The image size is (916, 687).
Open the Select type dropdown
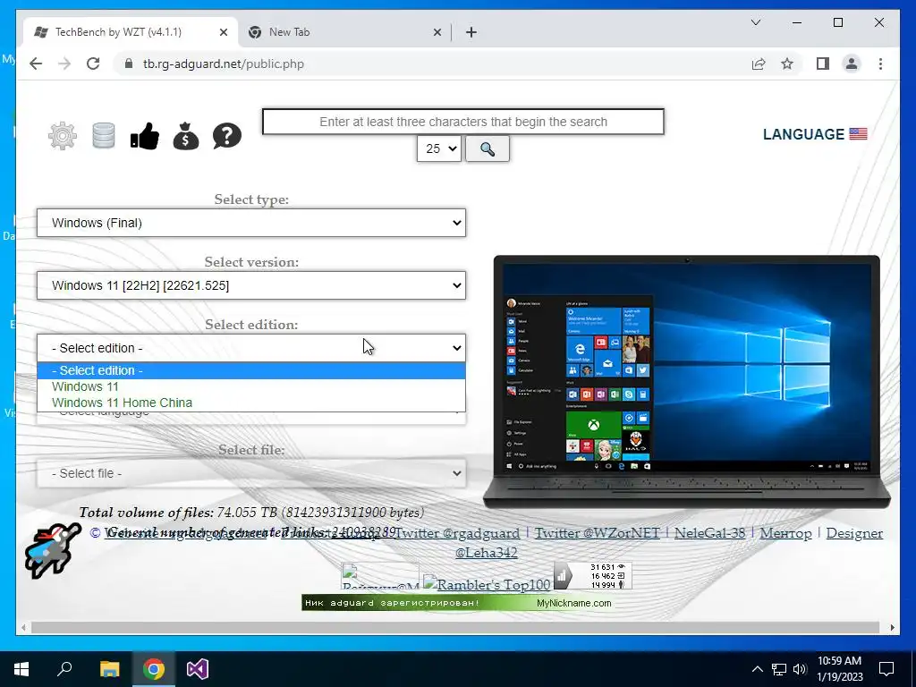click(251, 223)
